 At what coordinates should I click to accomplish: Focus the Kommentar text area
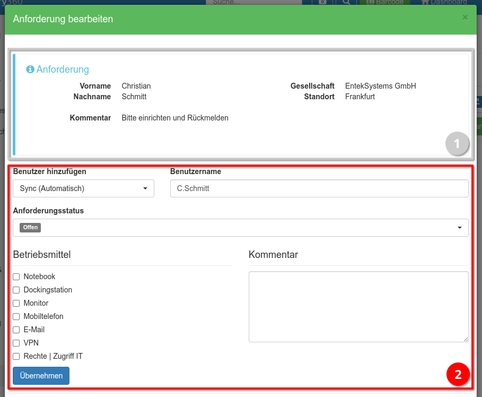[x=358, y=307]
